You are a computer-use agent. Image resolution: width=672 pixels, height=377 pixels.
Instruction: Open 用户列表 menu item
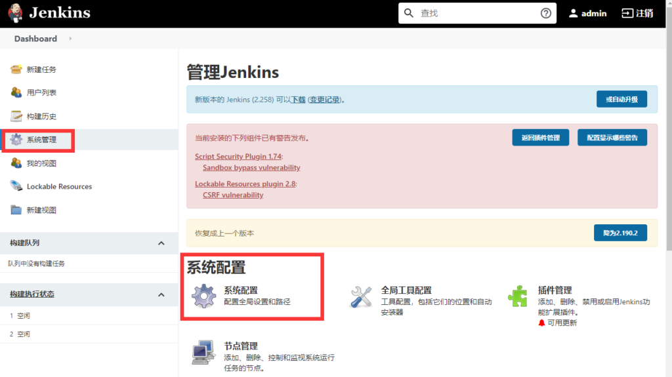[x=41, y=92]
